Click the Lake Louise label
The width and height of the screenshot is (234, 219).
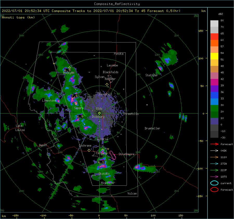[20, 128]
